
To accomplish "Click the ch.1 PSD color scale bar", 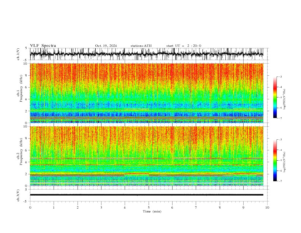I will pyautogui.click(x=275, y=97).
